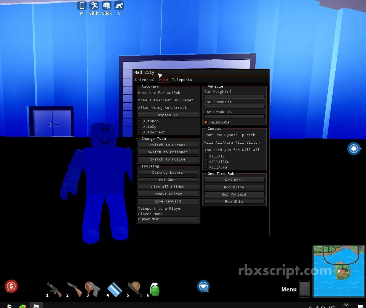Select the bat weapon in slot 5
This screenshot has height=308, width=366.
135,289
